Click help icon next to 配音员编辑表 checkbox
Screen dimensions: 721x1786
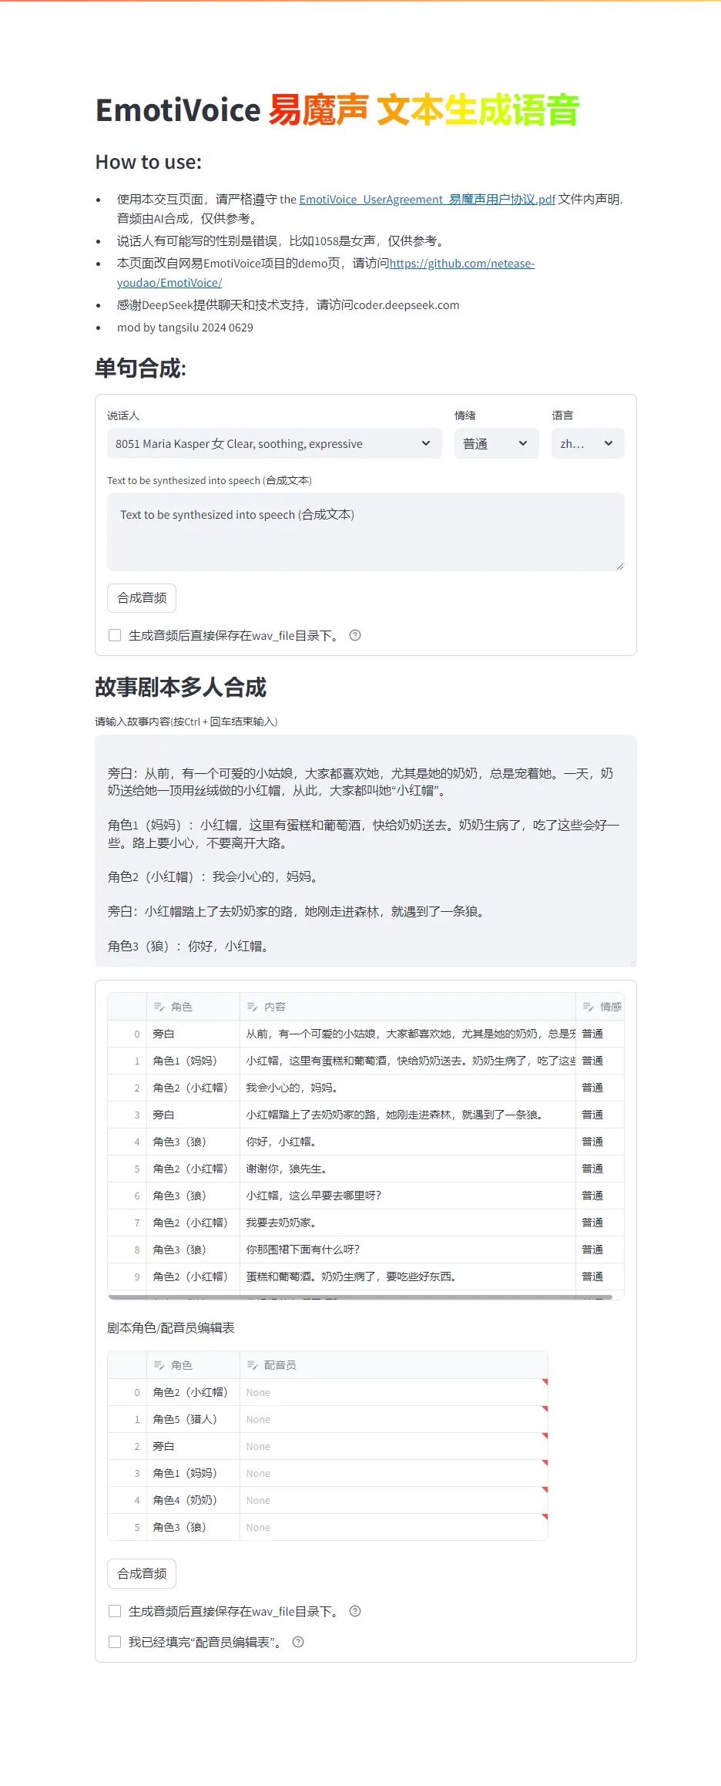coord(298,1642)
